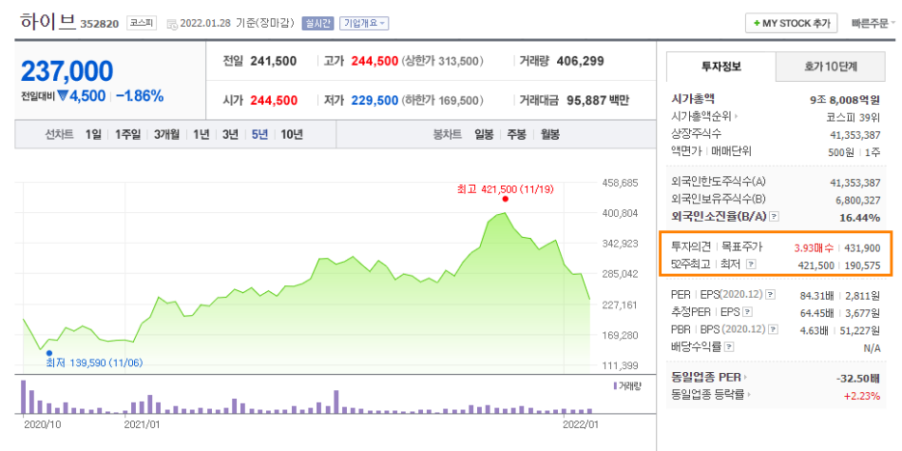Select the 1일 line chart range
This screenshot has width=902, height=451.
93,135
